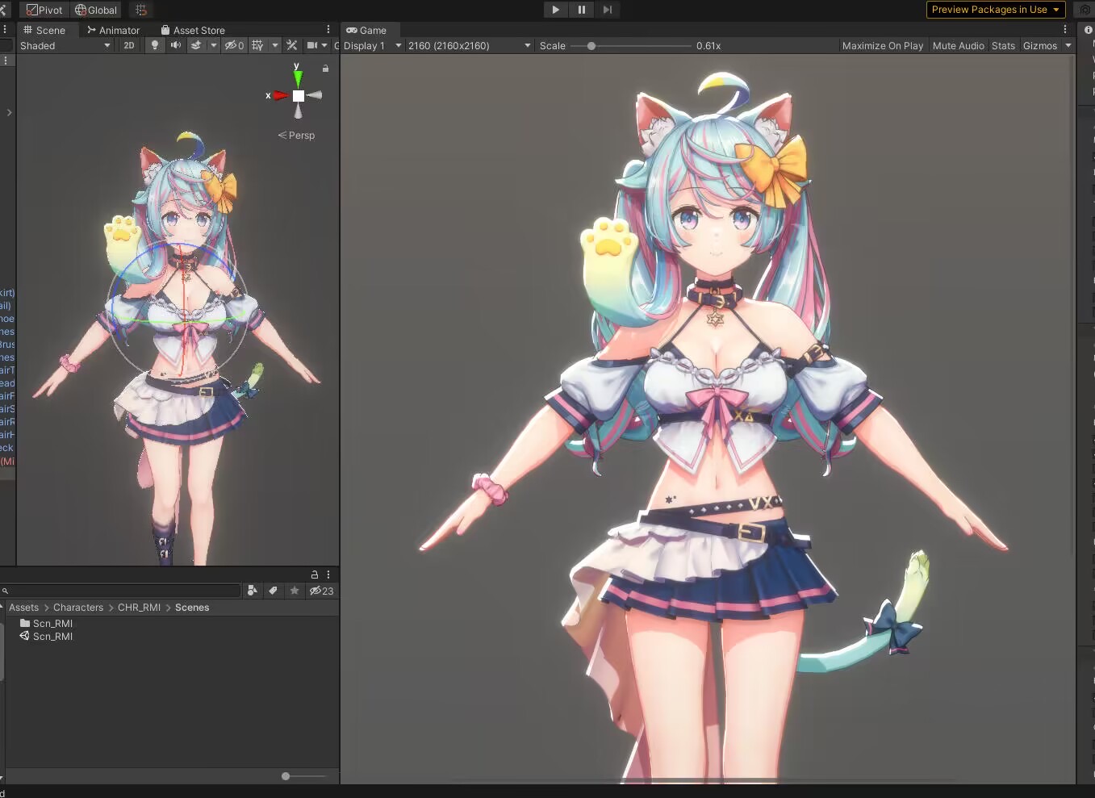Click the Search by Type icon

pyautogui.click(x=253, y=591)
